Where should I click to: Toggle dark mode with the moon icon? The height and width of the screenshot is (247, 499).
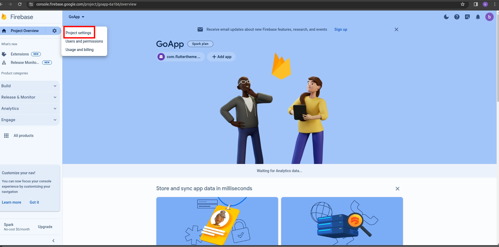446,17
